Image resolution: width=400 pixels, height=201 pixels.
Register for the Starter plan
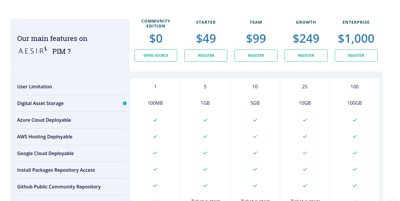(x=206, y=56)
